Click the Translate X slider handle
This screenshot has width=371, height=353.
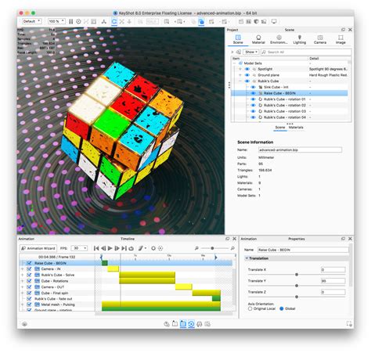click(x=297, y=275)
